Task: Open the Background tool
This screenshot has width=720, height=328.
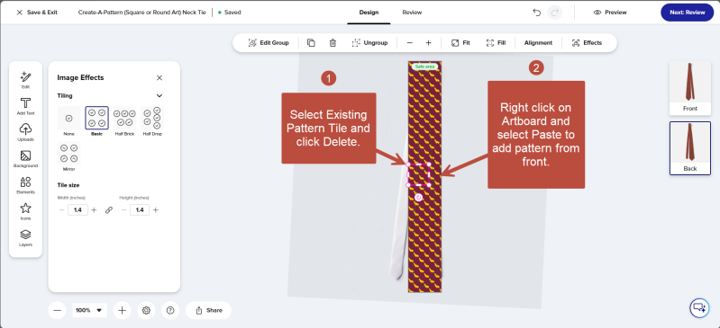Action: (26, 159)
